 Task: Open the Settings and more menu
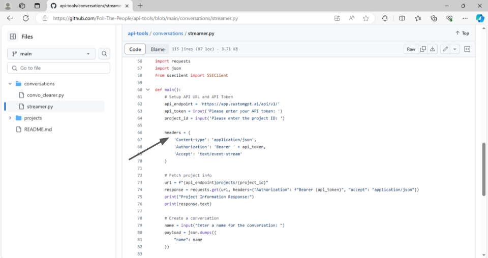click(465, 18)
